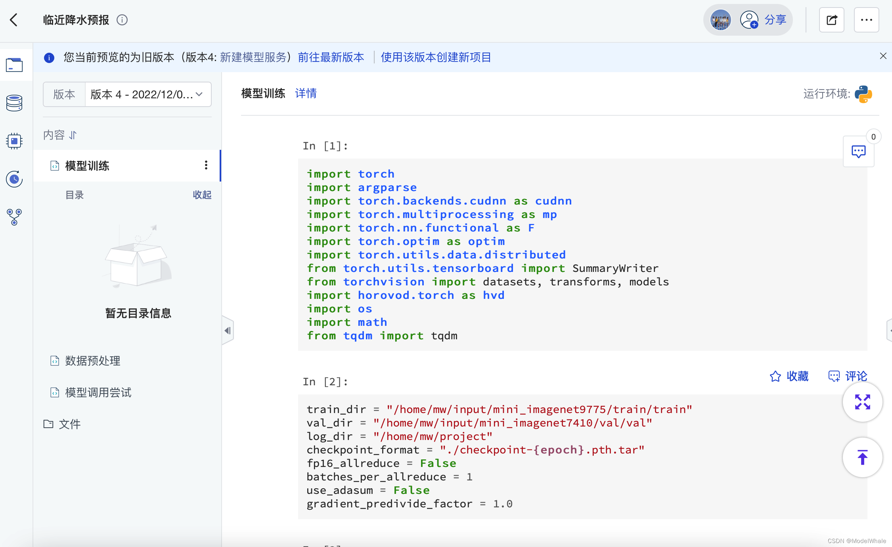Click the 收藏 star button
Image resolution: width=892 pixels, height=547 pixels.
pos(789,376)
